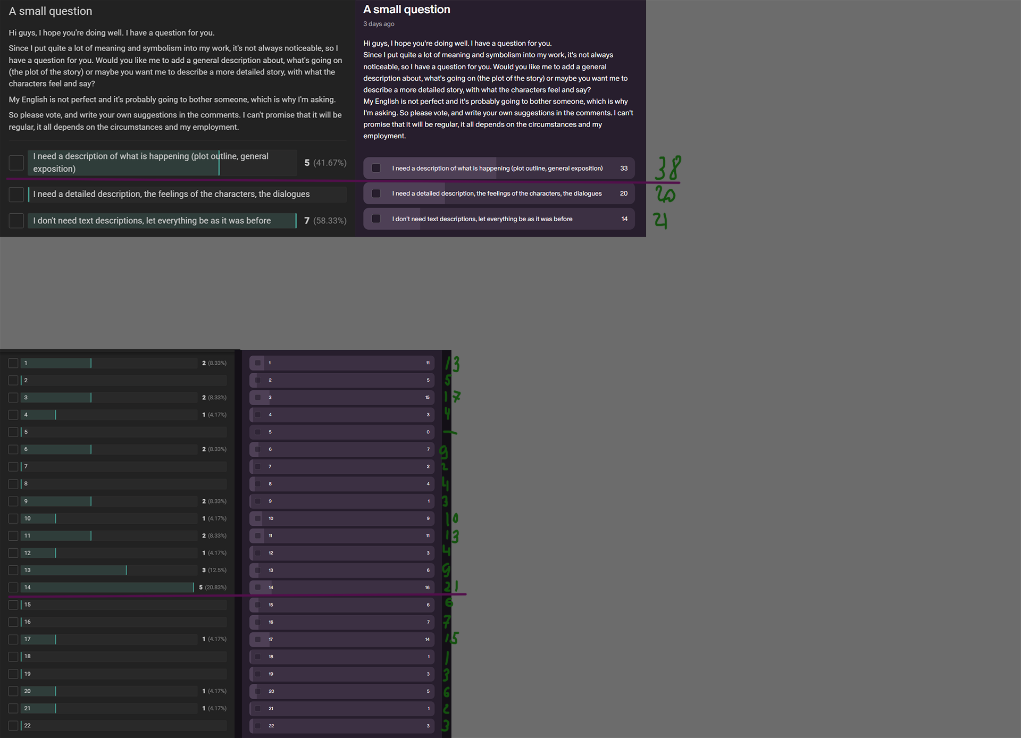
Task: Check the no text descriptions option in the purple poll
Action: 376,219
